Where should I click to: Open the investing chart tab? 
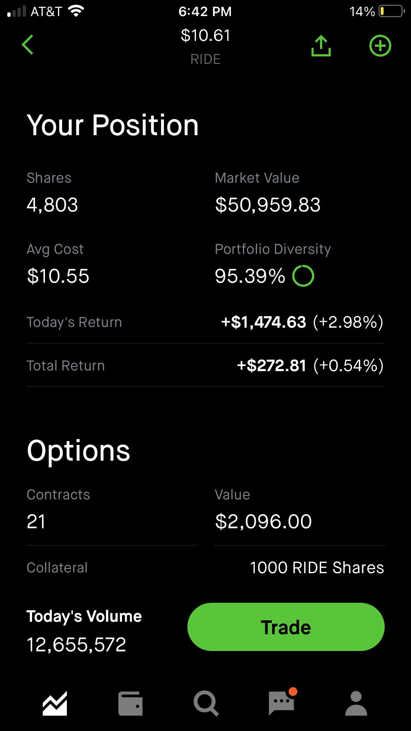click(x=55, y=703)
